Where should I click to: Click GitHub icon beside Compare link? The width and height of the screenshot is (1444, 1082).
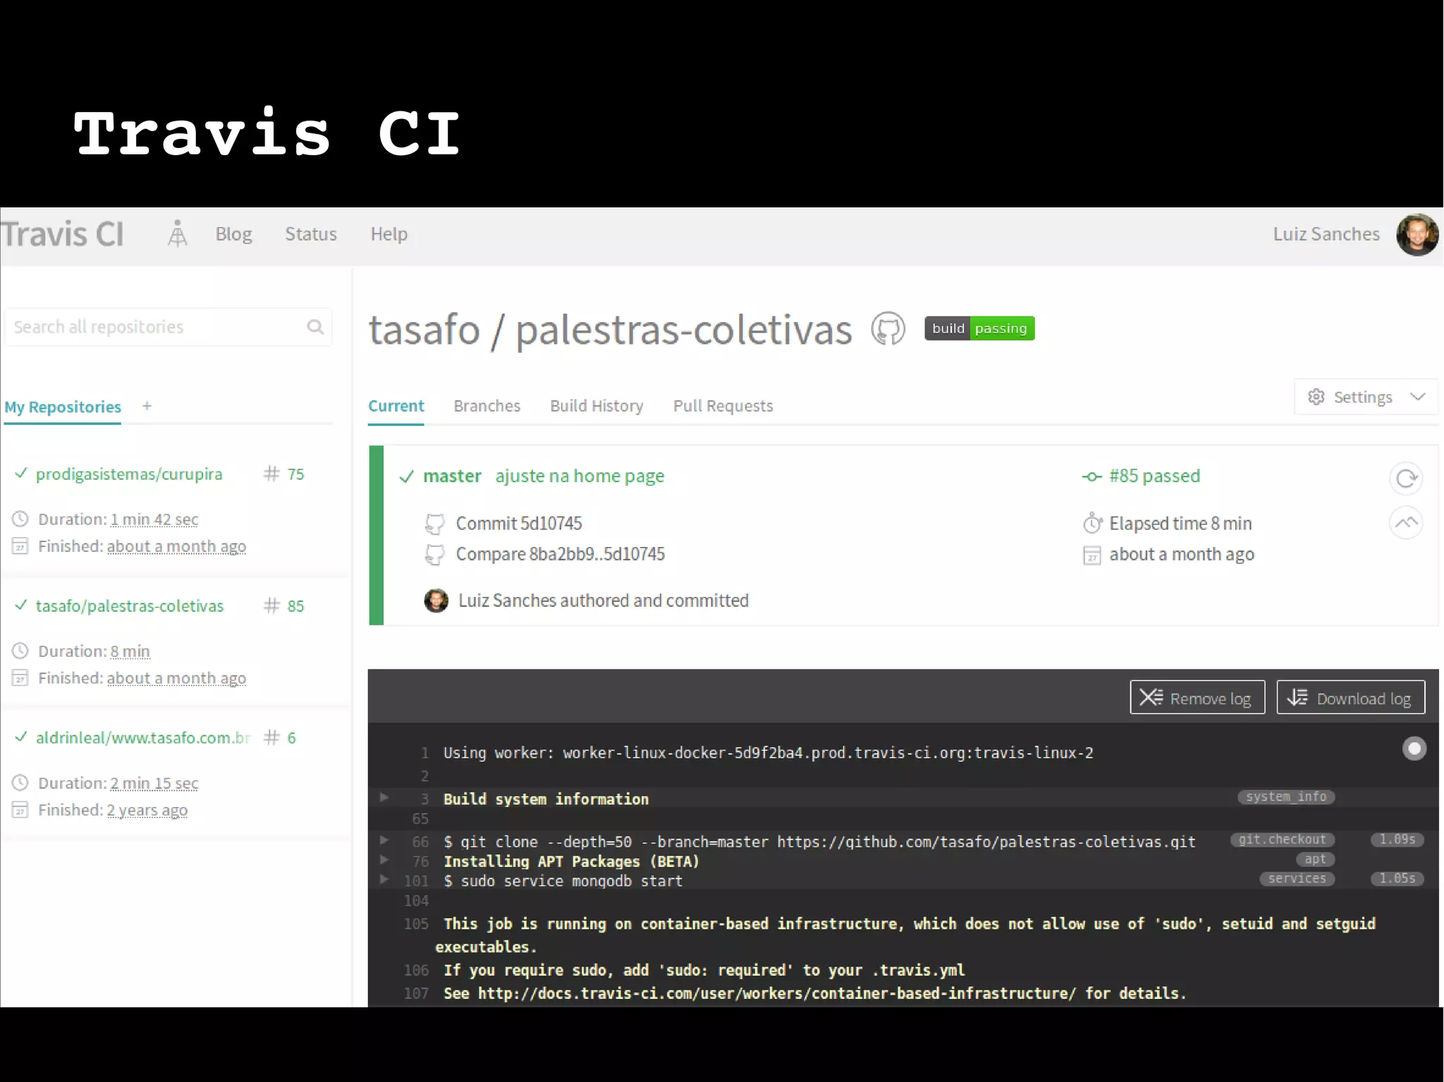pos(434,555)
